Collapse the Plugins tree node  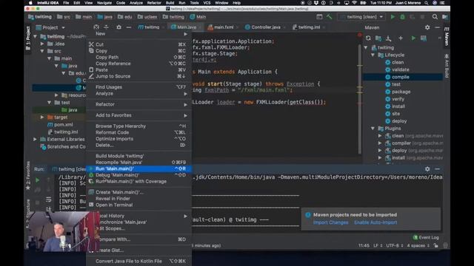(x=373, y=129)
